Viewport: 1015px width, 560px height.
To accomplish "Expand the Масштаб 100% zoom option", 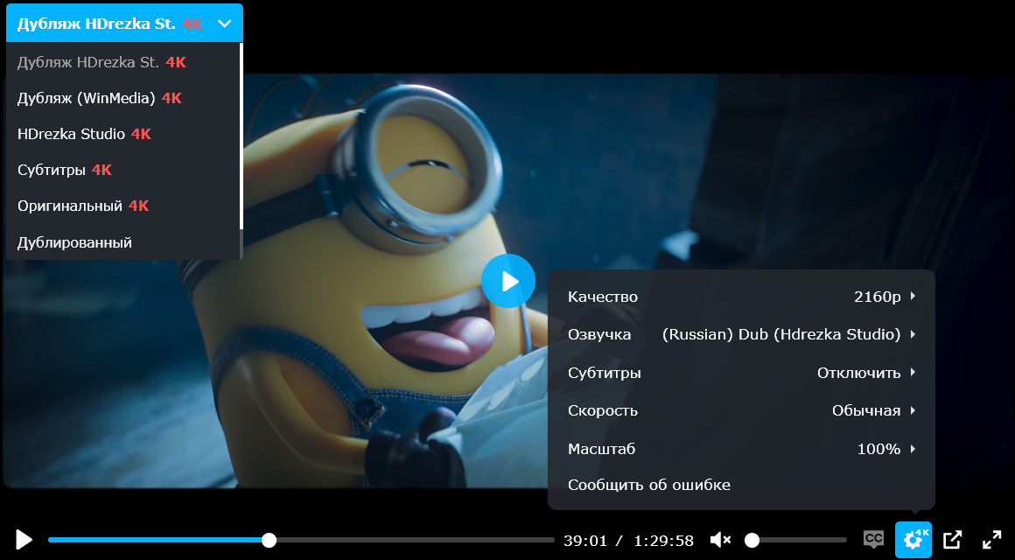I will [741, 449].
